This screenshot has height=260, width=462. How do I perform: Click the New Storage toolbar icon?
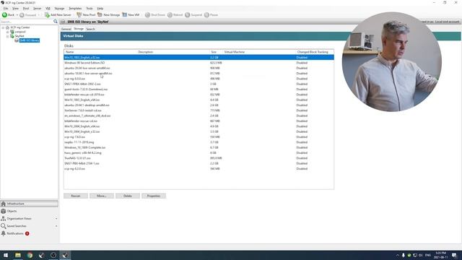[100, 14]
